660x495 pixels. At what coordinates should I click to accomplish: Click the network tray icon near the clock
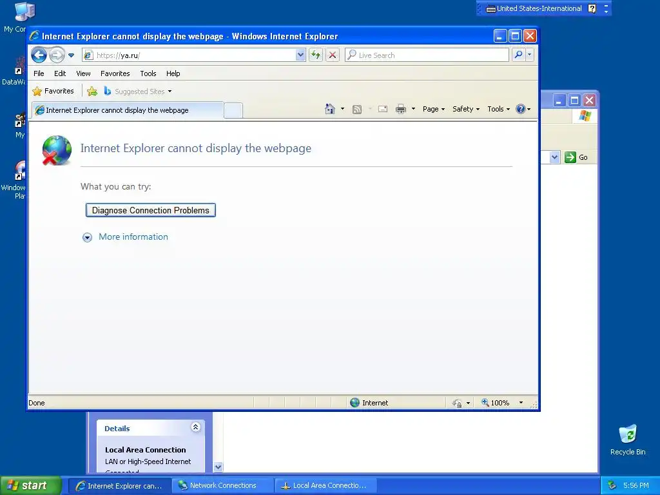[612, 486]
